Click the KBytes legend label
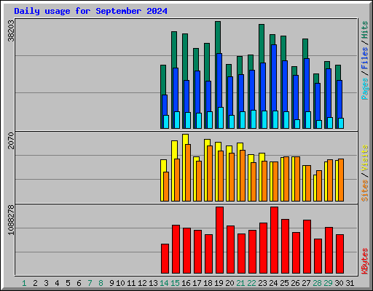Viewport: 373px width, 291px height. tap(365, 261)
